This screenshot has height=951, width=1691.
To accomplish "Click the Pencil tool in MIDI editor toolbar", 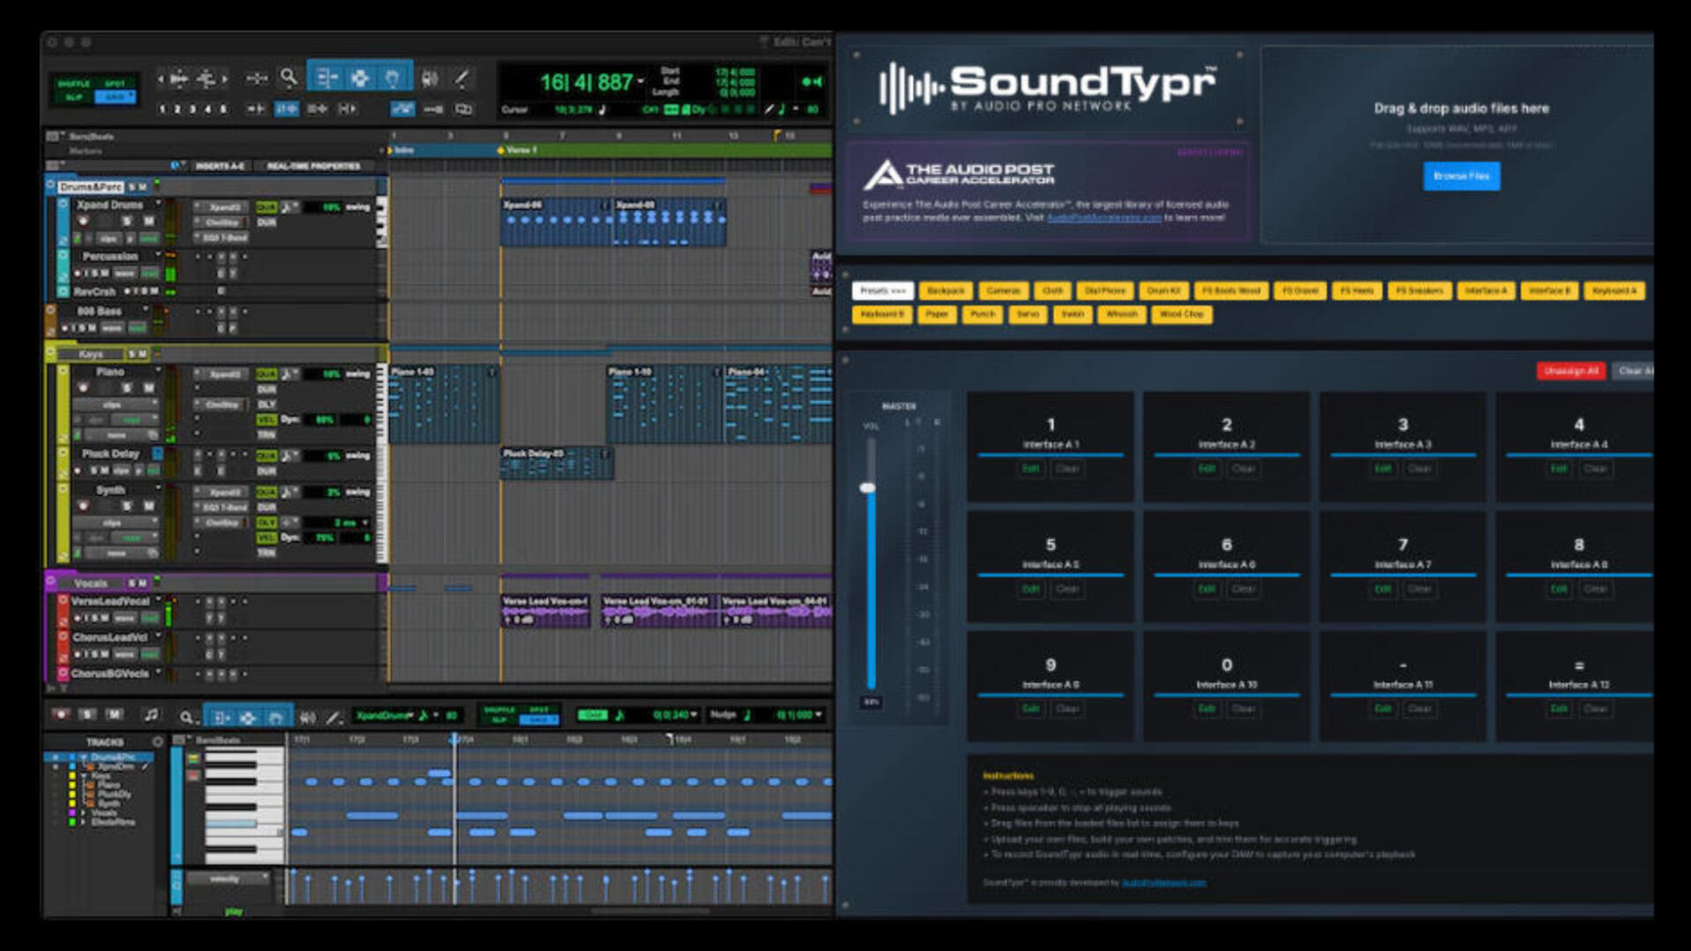I will click(333, 717).
